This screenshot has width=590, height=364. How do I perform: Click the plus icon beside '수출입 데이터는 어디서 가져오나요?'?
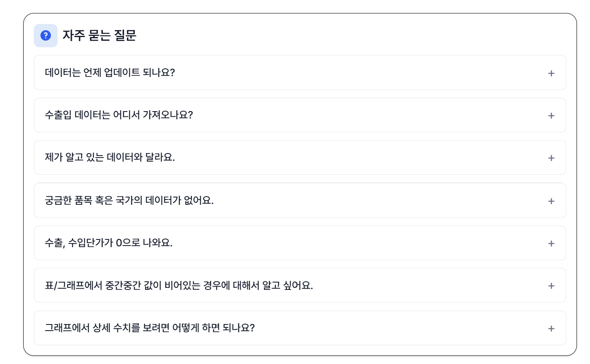[x=551, y=116]
